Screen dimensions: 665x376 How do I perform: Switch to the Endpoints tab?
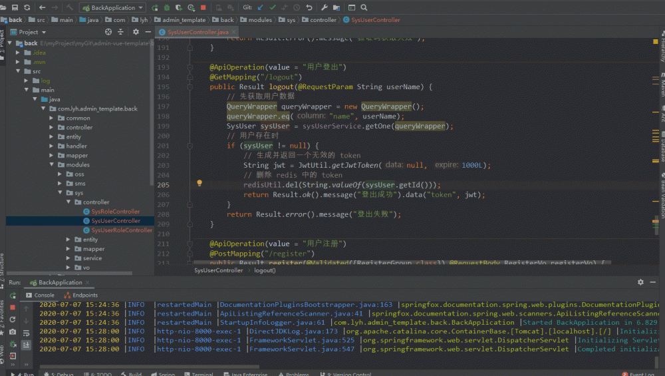click(80, 295)
